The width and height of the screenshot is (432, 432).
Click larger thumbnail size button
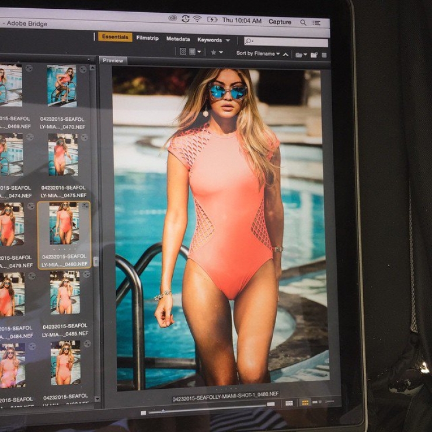pyautogui.click(x=271, y=404)
